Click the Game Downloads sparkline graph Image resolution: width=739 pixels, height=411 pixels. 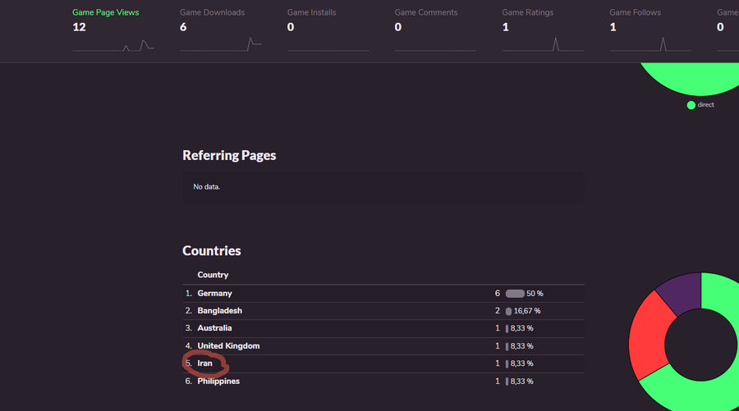[x=221, y=45]
